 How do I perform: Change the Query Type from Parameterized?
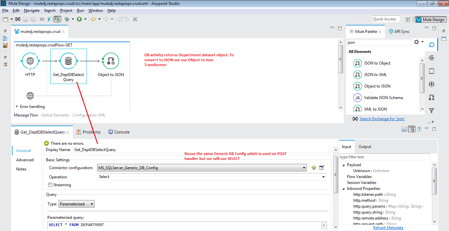click(76, 204)
